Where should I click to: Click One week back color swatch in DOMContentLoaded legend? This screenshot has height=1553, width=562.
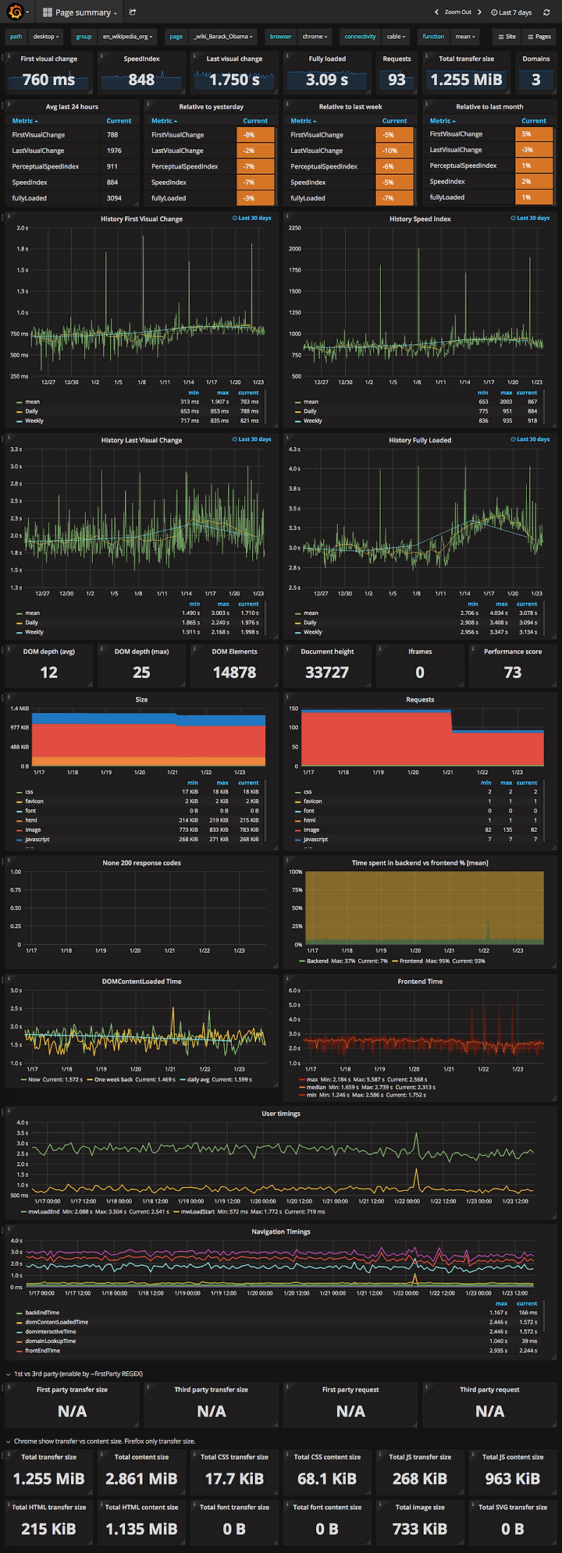[x=90, y=1080]
